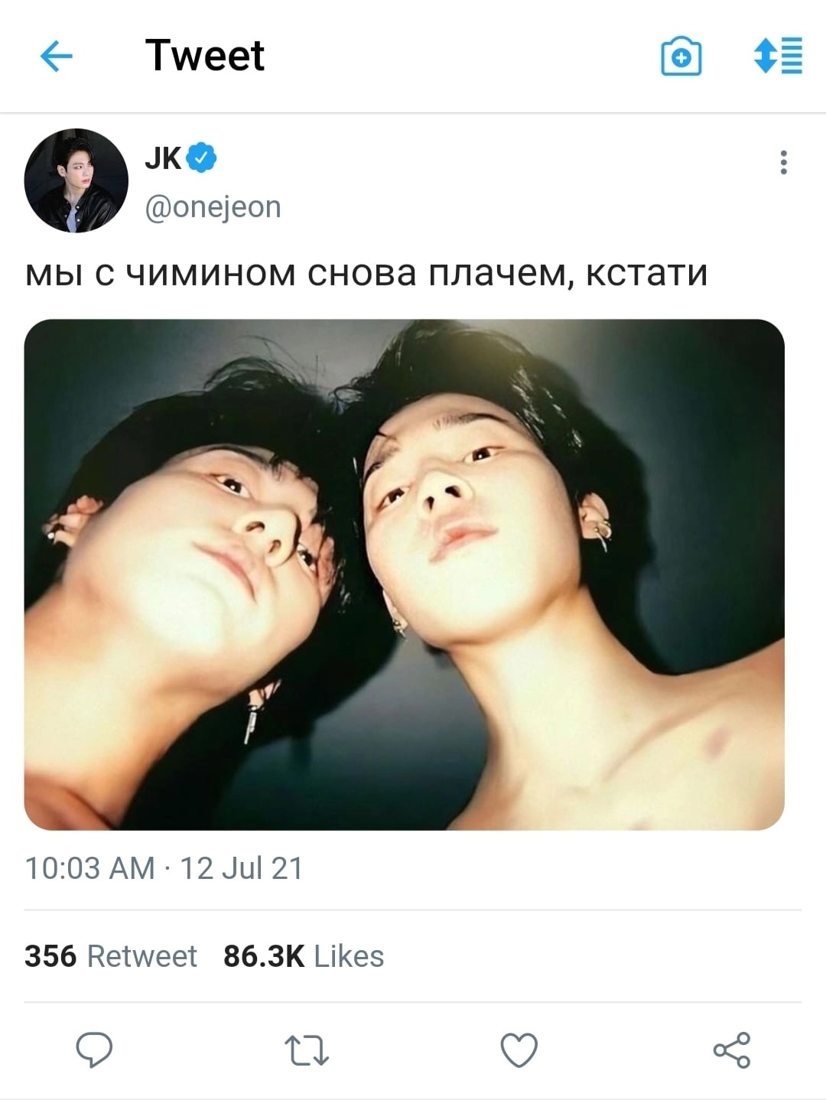Open JK's profile avatar picture
This screenshot has width=826, height=1100.
pyautogui.click(x=76, y=181)
